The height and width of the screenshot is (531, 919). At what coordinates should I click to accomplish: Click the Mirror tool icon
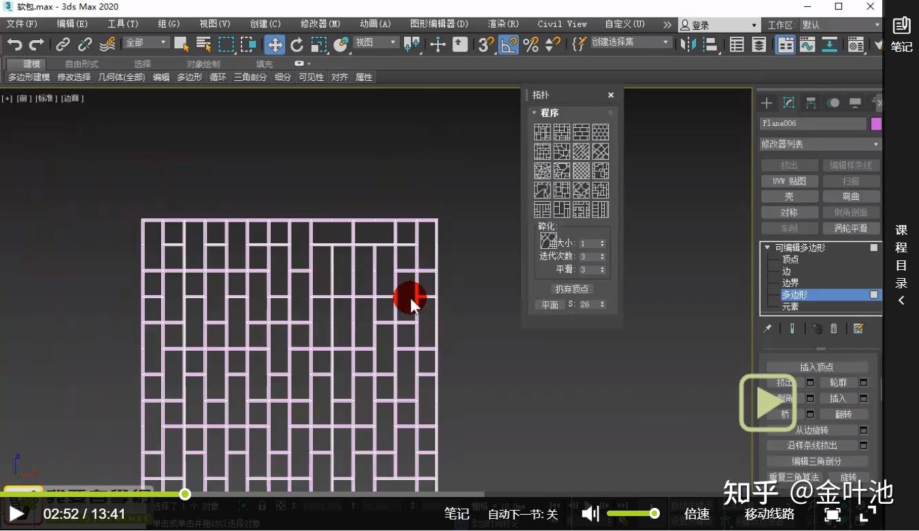(x=688, y=45)
